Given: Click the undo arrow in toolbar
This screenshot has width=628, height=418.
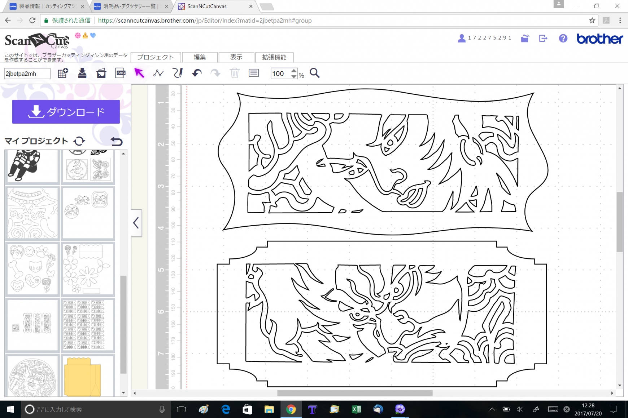Looking at the screenshot, I should [x=197, y=73].
